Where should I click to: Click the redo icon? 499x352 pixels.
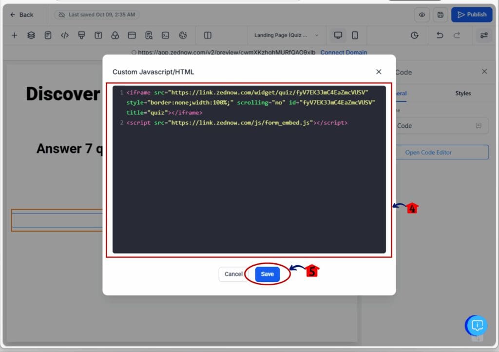click(x=457, y=35)
